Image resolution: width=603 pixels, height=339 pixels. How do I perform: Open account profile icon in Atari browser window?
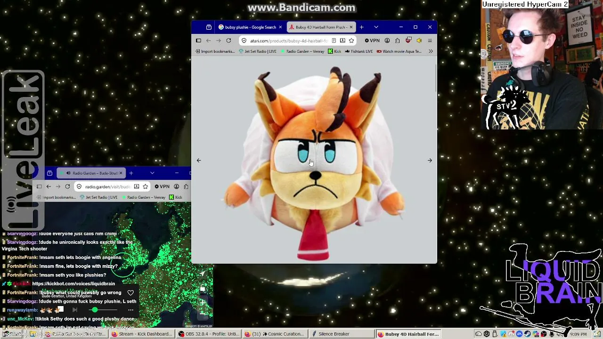387,40
